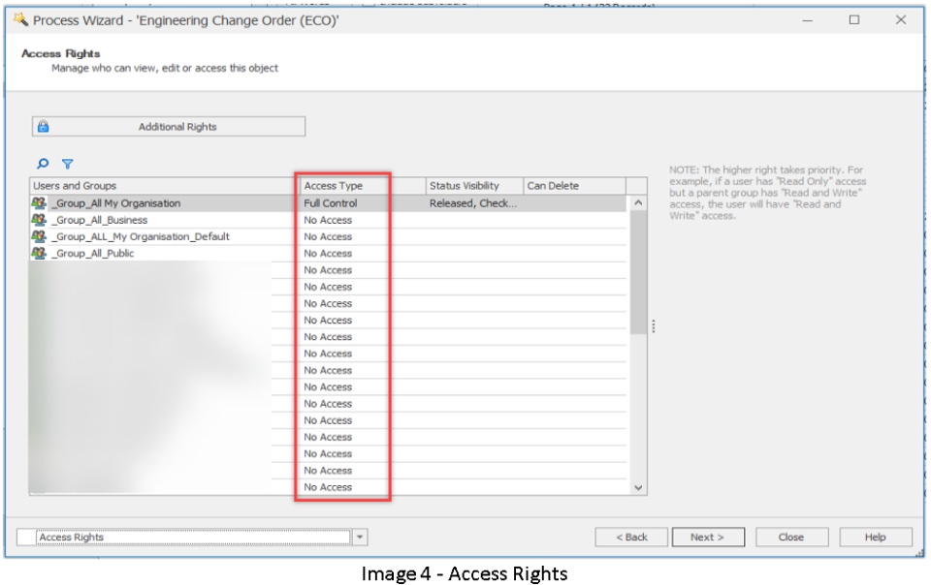Minimize the Process Wizard window
The width and height of the screenshot is (931, 585).
click(x=808, y=20)
